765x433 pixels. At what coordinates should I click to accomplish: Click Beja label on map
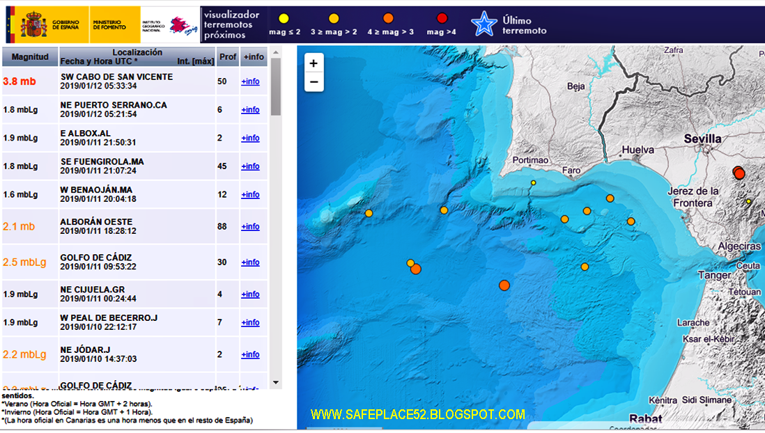575,86
